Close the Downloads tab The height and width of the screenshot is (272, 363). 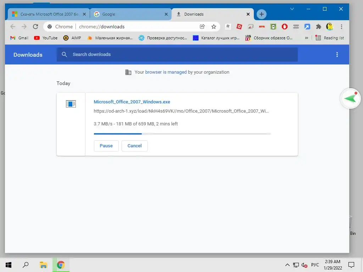248,14
